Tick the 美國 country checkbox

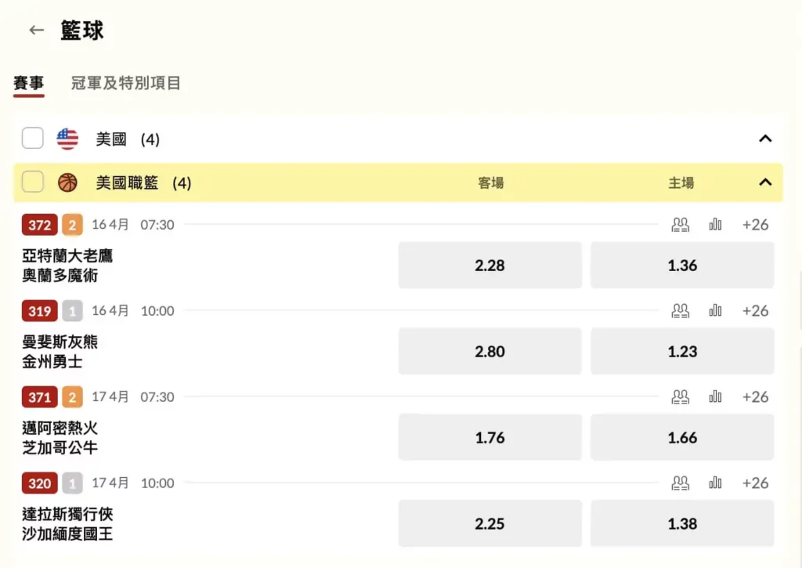click(x=32, y=139)
